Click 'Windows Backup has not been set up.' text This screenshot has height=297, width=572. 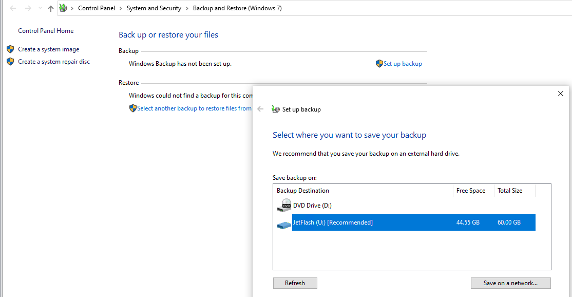(x=180, y=64)
